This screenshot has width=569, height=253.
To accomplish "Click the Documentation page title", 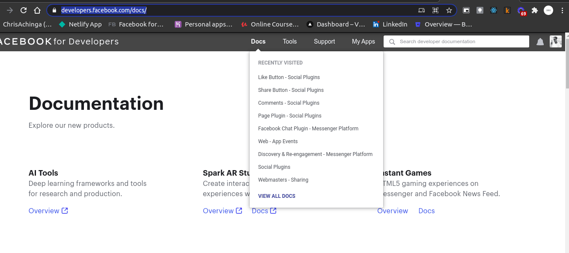I will (96, 104).
